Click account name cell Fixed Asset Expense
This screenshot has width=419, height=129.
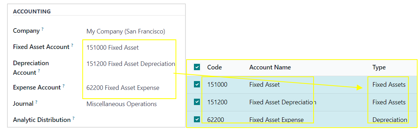tap(276, 120)
